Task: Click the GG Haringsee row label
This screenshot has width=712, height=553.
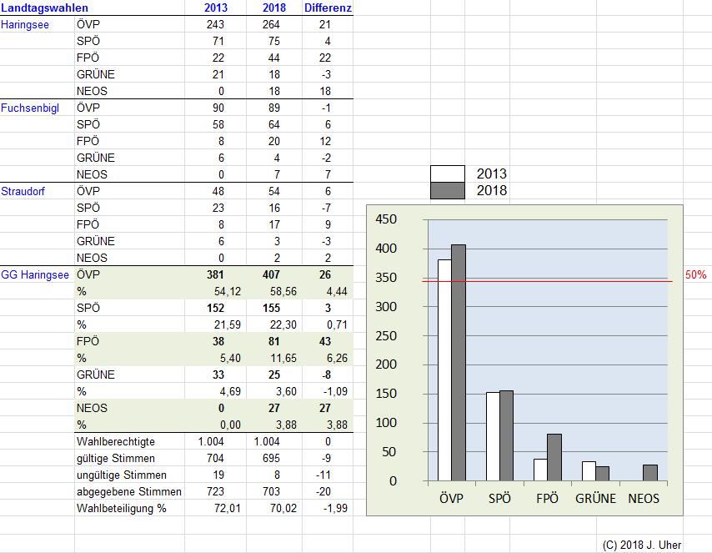Action: coord(36,275)
